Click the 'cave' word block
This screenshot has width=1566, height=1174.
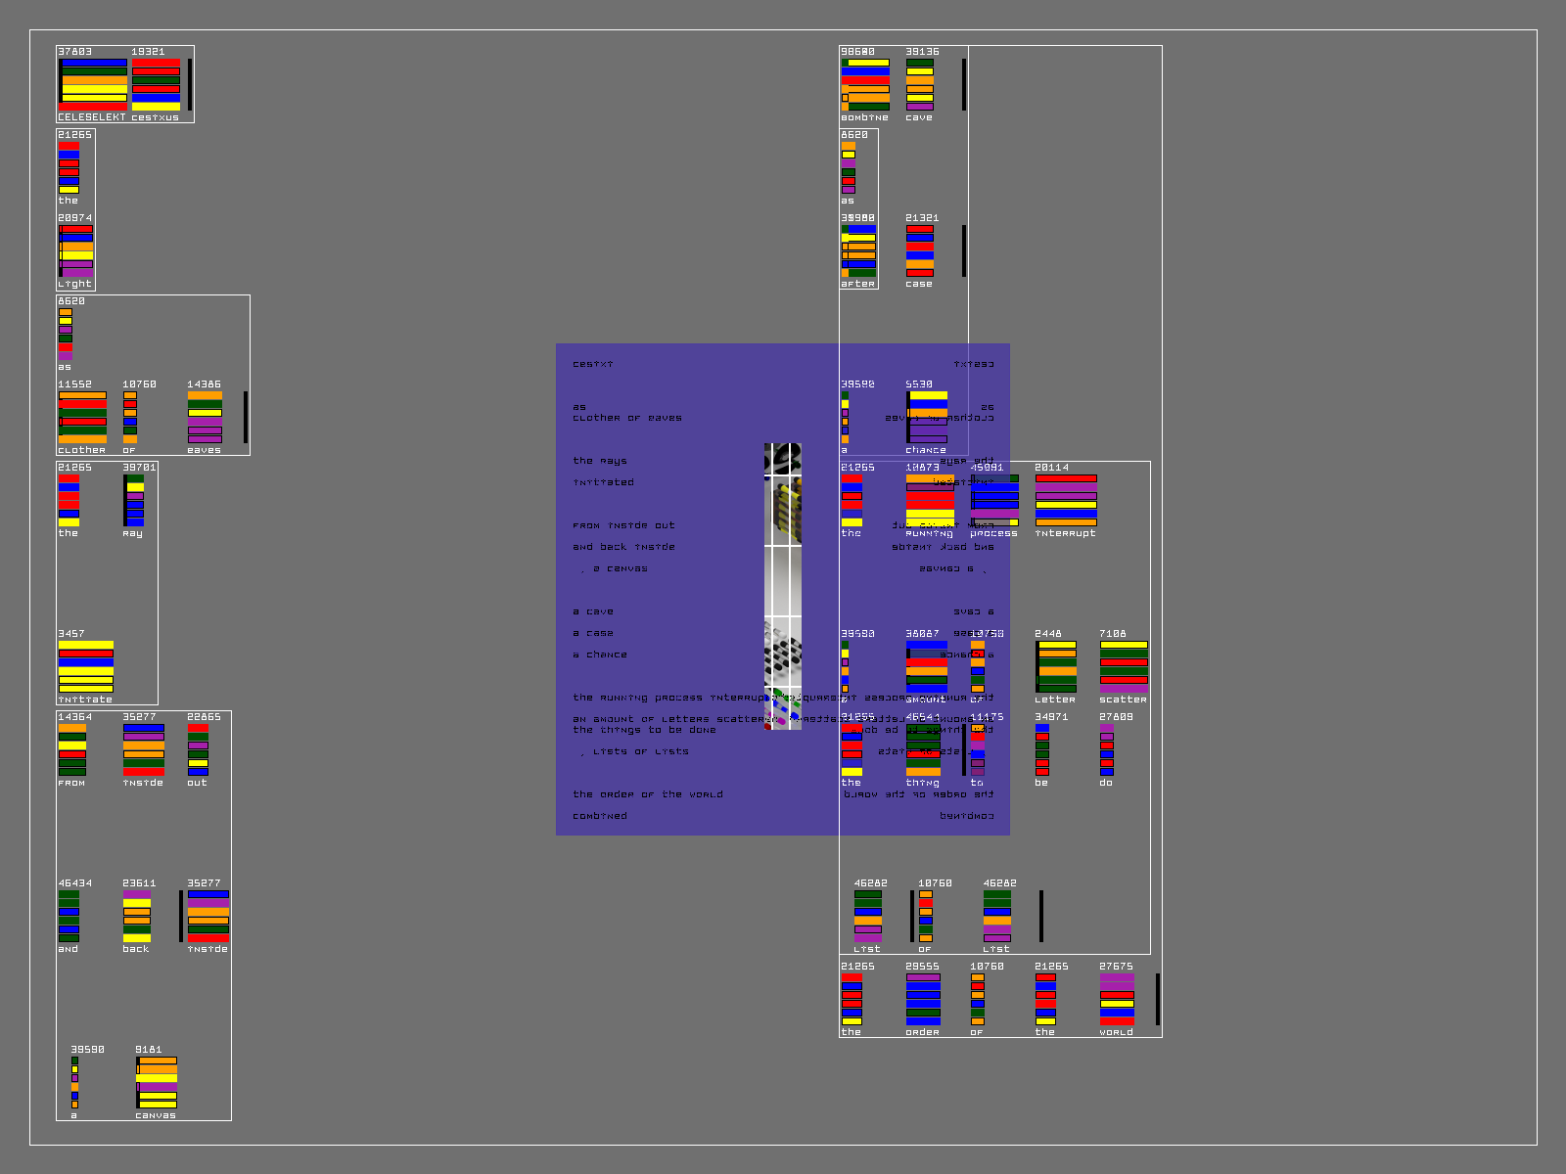tap(919, 85)
